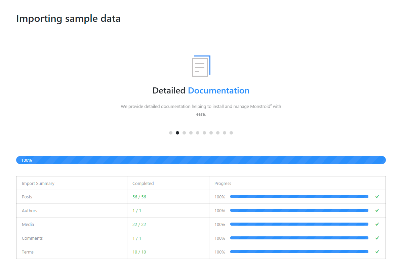Screen dimensions: 402x271
Task: Jump to the third carousel slide dot
Action: tap(184, 133)
